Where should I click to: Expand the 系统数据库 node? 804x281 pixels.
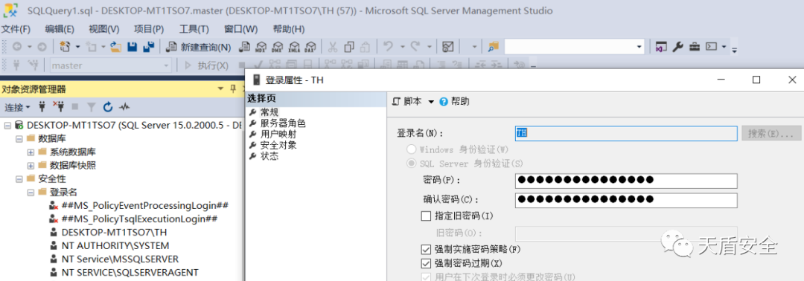pyautogui.click(x=31, y=152)
